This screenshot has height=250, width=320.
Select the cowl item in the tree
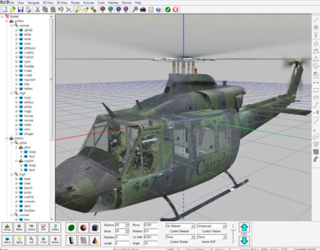27,62
